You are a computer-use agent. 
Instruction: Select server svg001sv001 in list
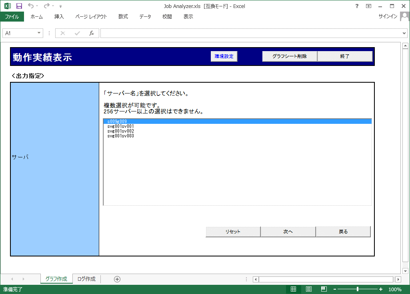coord(238,126)
